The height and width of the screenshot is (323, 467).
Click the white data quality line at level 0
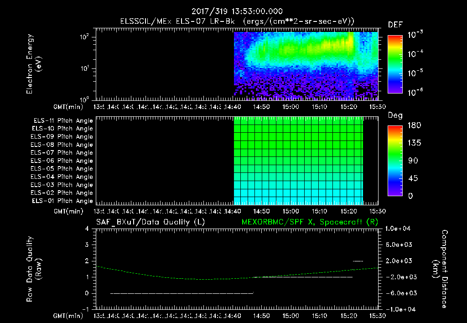tap(182, 293)
